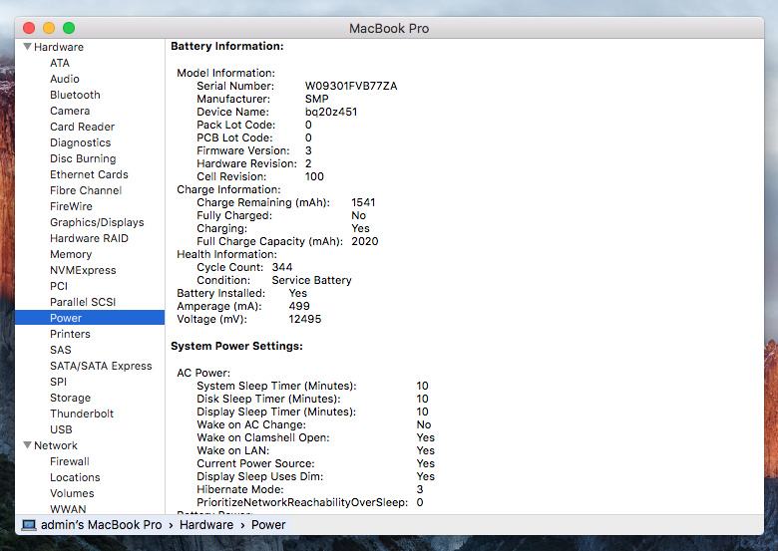This screenshot has height=551, width=778.
Task: Select Thunderbolt in the sidebar
Action: click(x=82, y=413)
